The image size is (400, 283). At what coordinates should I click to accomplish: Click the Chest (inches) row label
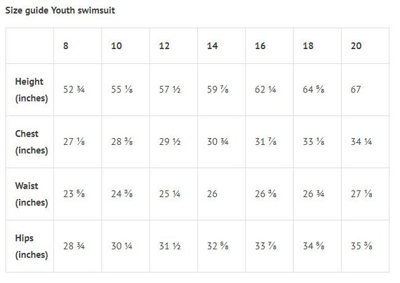[x=32, y=142]
